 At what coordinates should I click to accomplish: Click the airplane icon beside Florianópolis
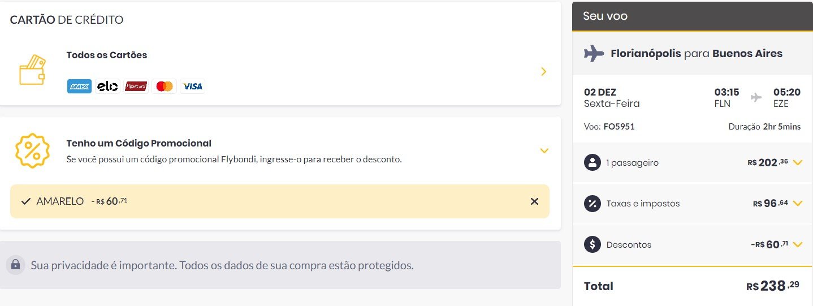click(x=594, y=54)
